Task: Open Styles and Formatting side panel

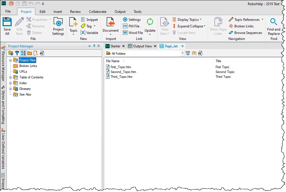Action: (3, 105)
